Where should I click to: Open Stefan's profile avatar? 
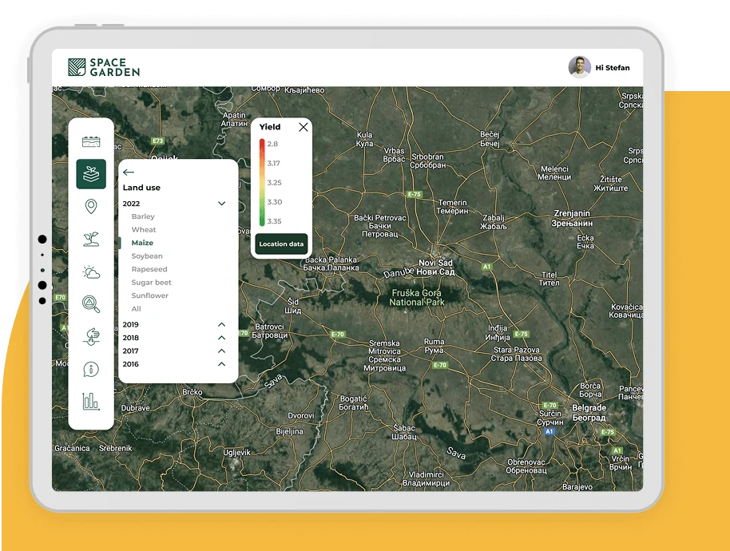(579, 67)
